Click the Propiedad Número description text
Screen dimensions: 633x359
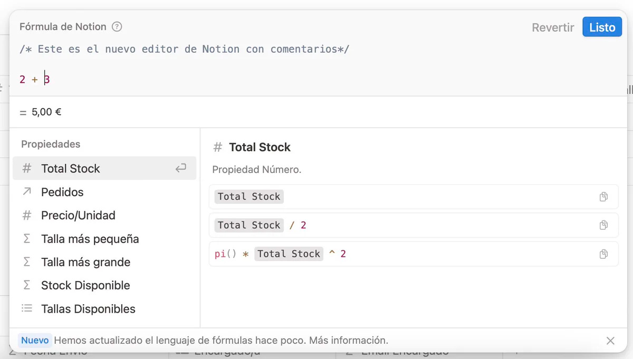[x=256, y=170]
